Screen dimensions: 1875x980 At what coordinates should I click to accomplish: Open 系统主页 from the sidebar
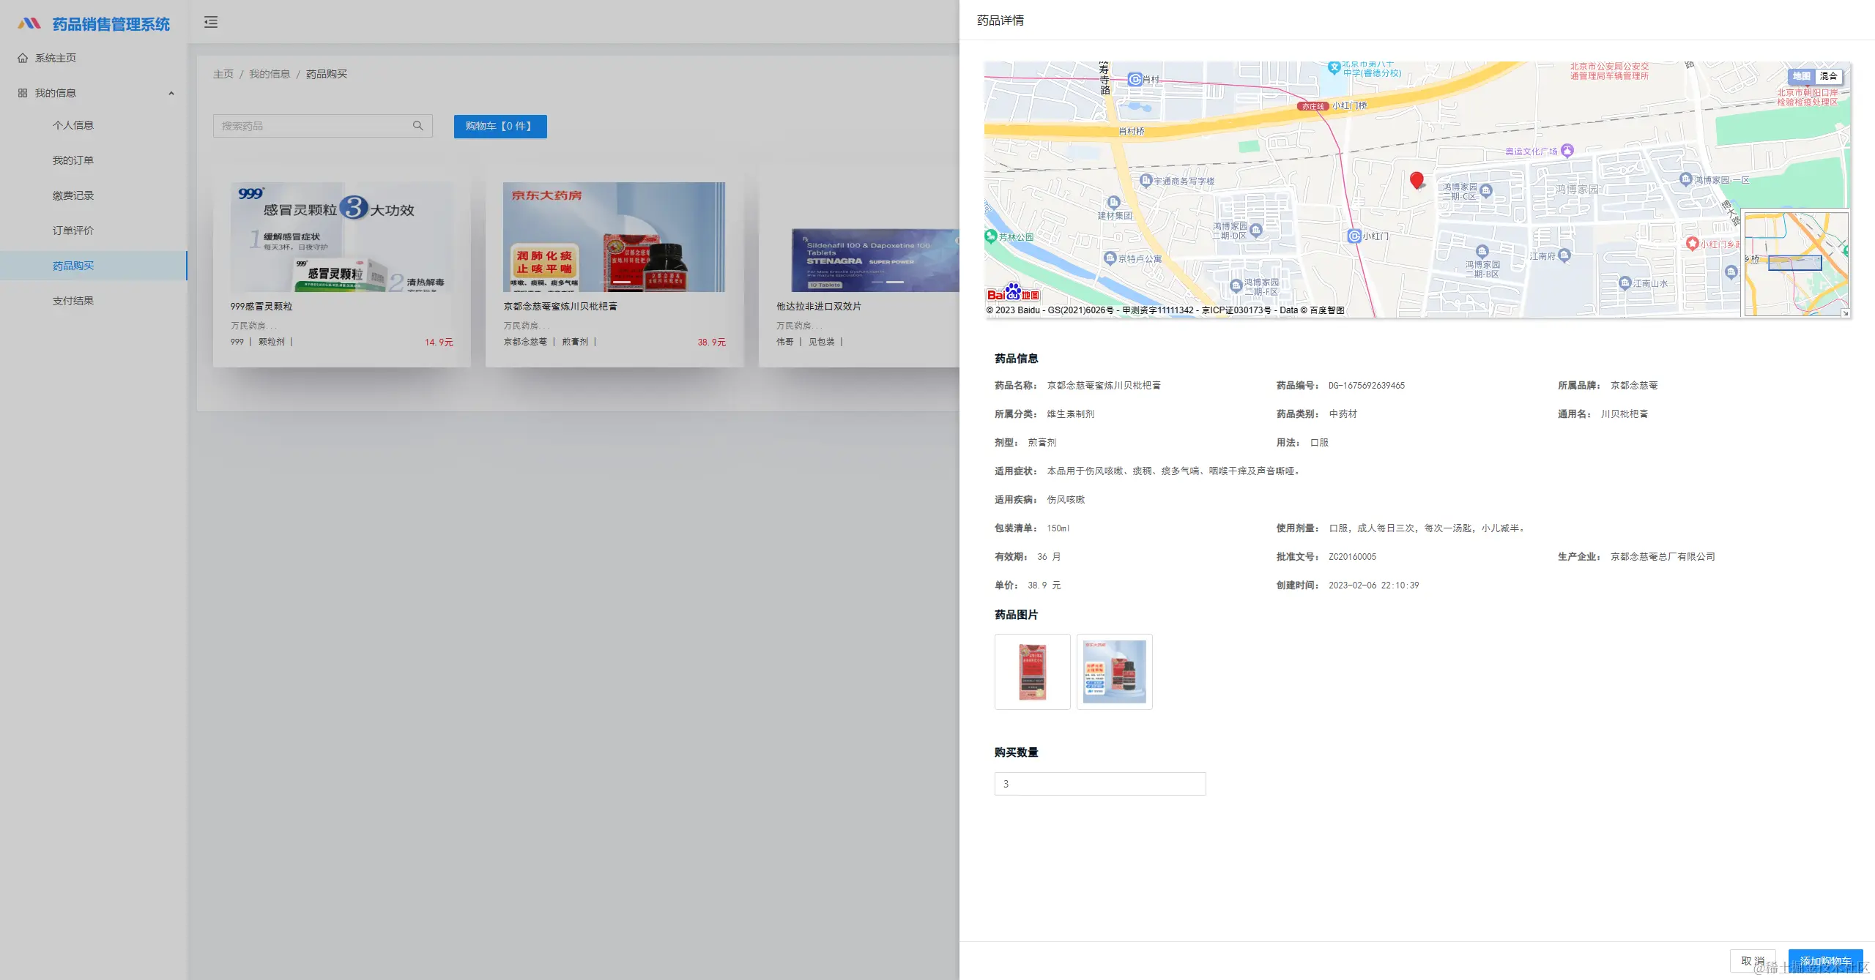(56, 58)
